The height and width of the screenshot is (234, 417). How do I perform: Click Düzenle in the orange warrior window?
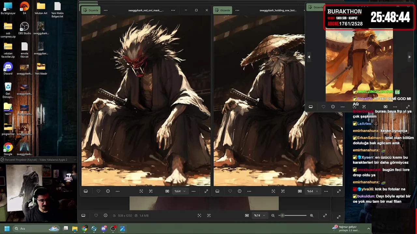coord(316,7)
